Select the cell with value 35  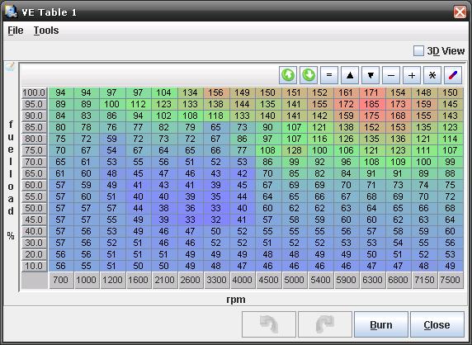[x=216, y=196]
